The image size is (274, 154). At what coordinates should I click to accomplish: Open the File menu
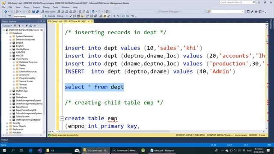[x=3, y=7]
